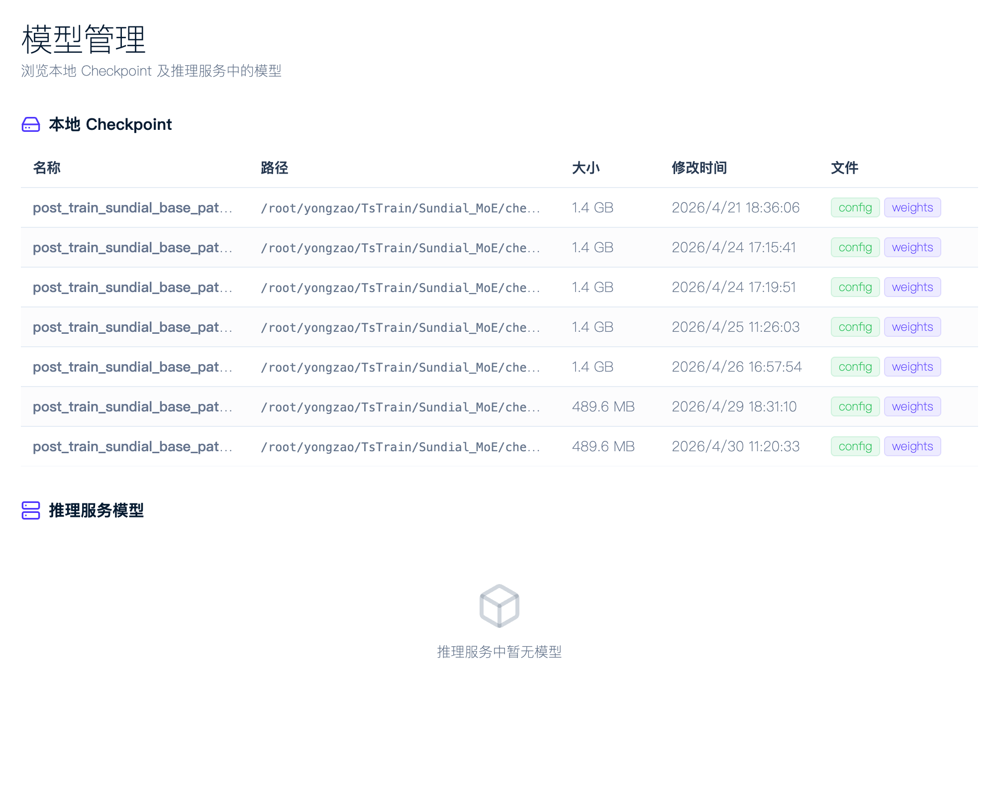Click weights tag in 17:19:51 row
This screenshot has height=796, width=995.
tap(912, 287)
